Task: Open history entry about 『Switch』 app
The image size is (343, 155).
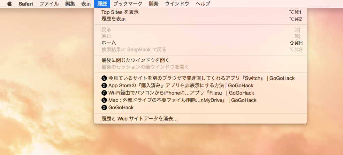Action: (200, 78)
